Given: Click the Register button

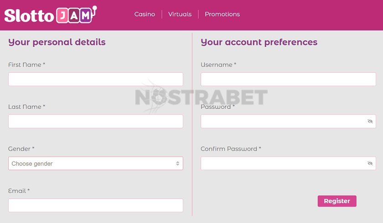Looking at the screenshot, I should tap(337, 201).
